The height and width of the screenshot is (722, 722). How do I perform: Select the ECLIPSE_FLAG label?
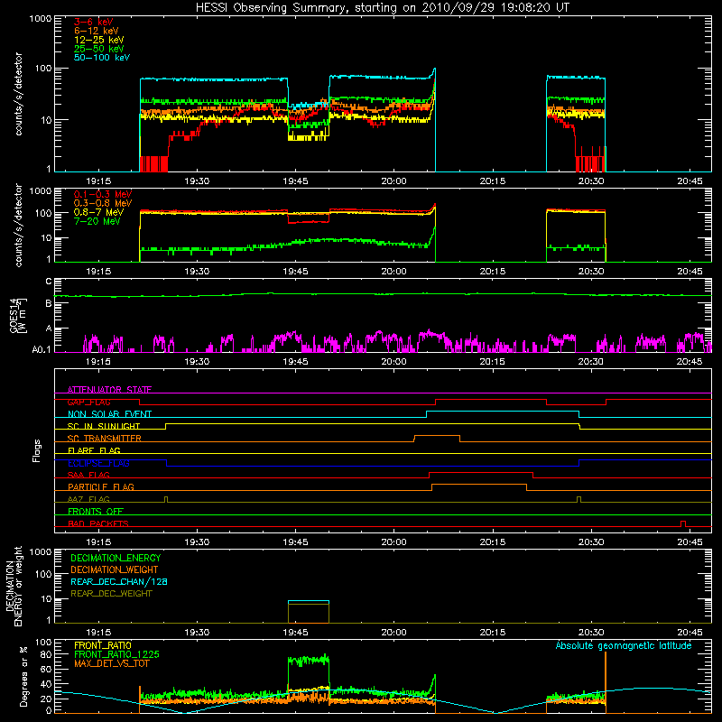pyautogui.click(x=98, y=463)
